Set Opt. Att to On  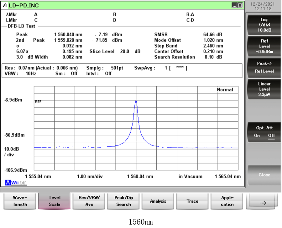coord(257,135)
